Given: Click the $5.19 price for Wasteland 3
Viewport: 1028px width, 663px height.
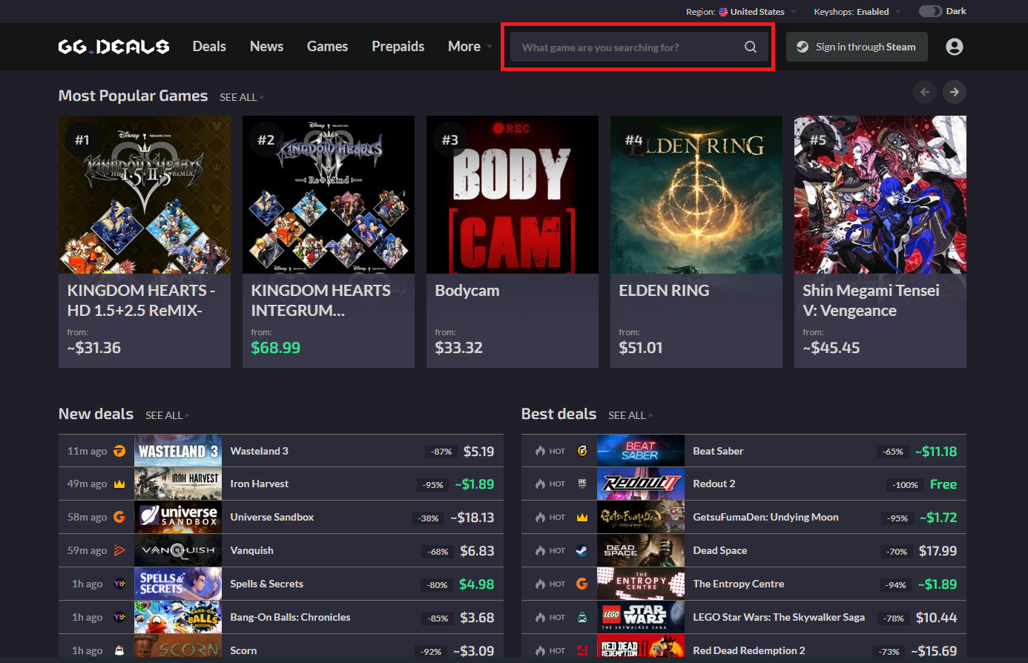Looking at the screenshot, I should click(x=478, y=451).
